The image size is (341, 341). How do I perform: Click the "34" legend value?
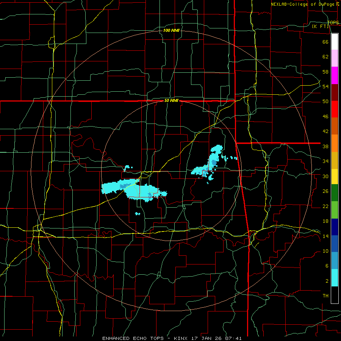pyautogui.click(x=325, y=161)
